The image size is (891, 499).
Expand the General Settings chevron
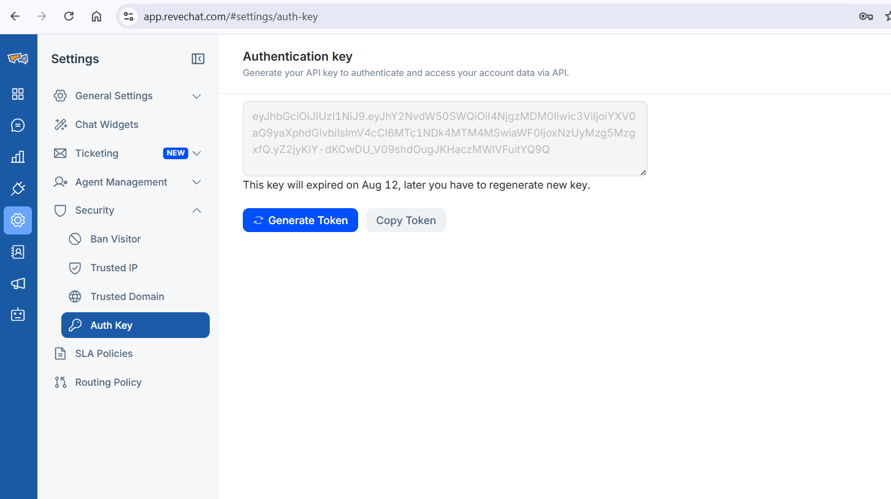[197, 96]
